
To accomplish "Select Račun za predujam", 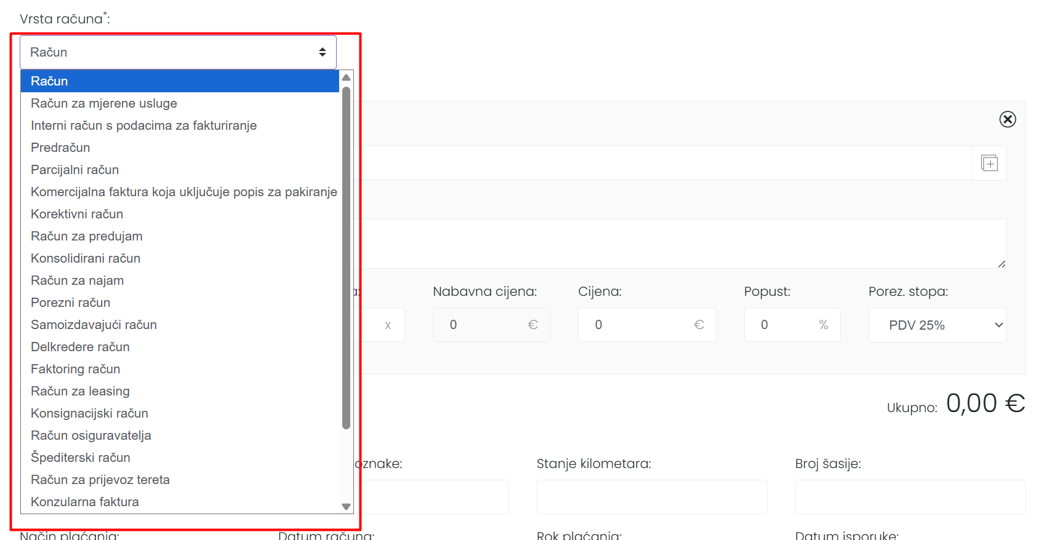I will [x=180, y=236].
